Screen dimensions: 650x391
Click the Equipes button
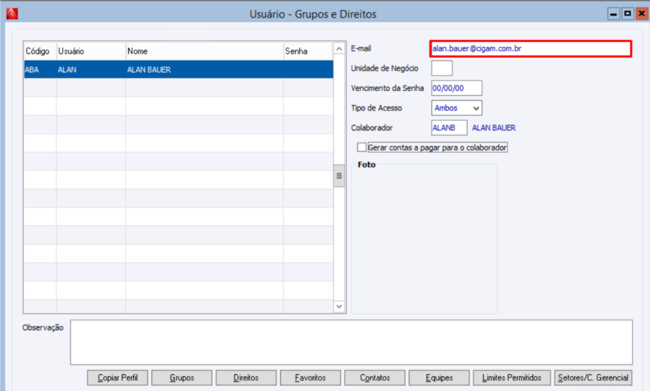click(439, 377)
